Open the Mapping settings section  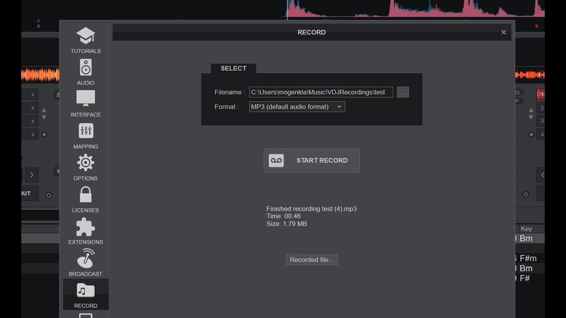click(x=86, y=135)
